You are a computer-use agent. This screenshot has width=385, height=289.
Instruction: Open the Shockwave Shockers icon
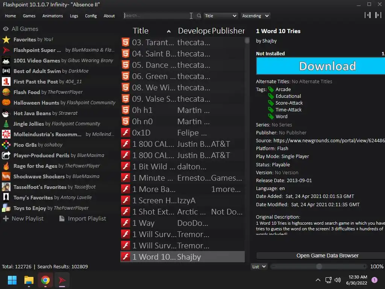coord(6,176)
